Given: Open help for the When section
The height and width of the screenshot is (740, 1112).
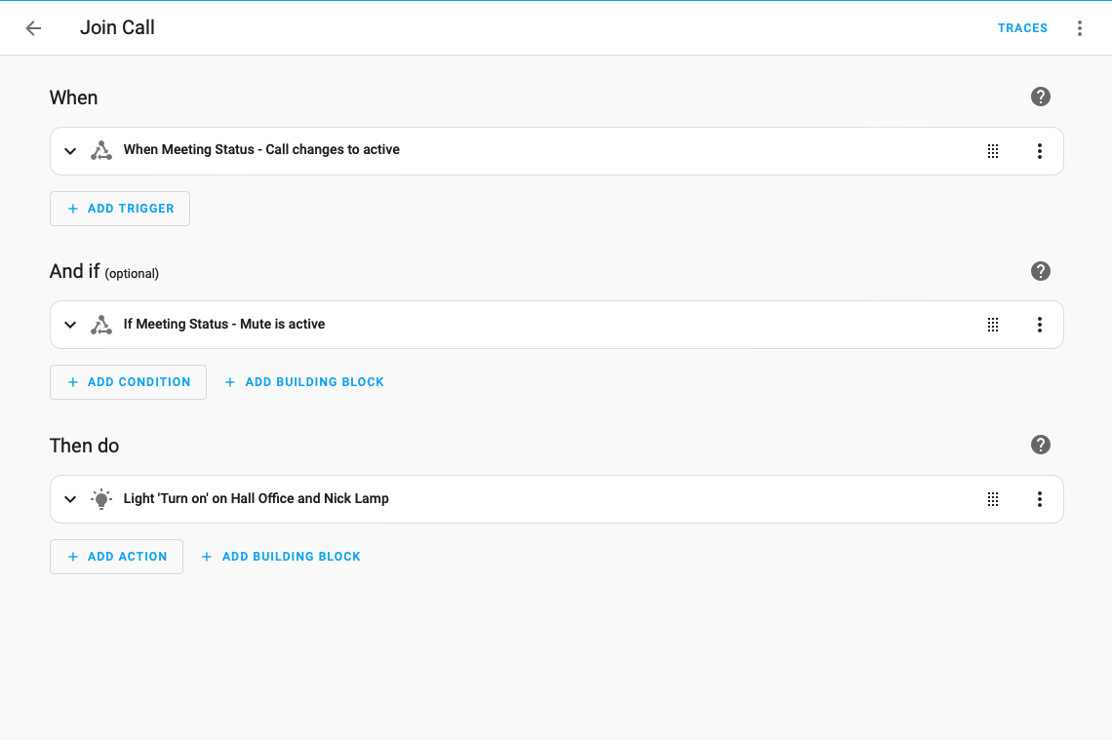Looking at the screenshot, I should pos(1040,97).
